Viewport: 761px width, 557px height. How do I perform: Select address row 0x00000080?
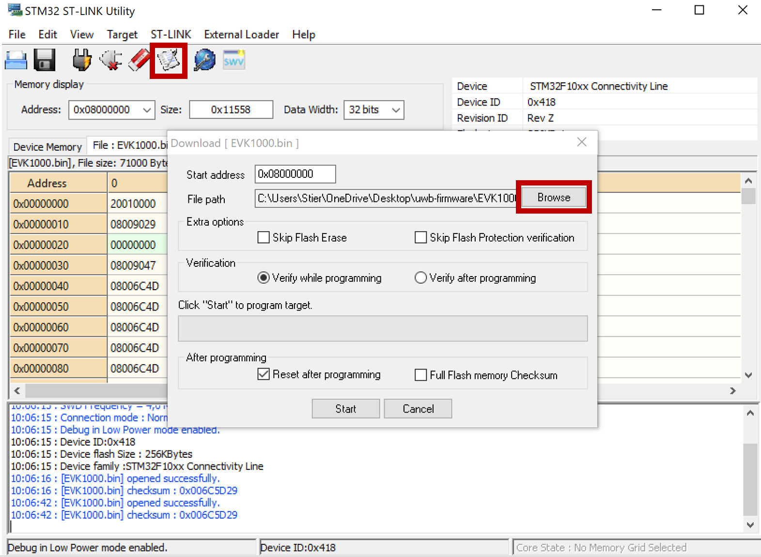(59, 369)
